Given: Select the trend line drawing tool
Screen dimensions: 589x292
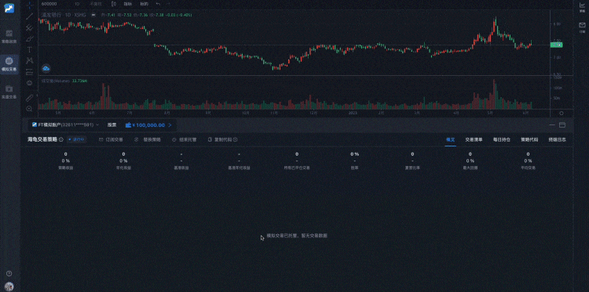Looking at the screenshot, I should click(30, 16).
